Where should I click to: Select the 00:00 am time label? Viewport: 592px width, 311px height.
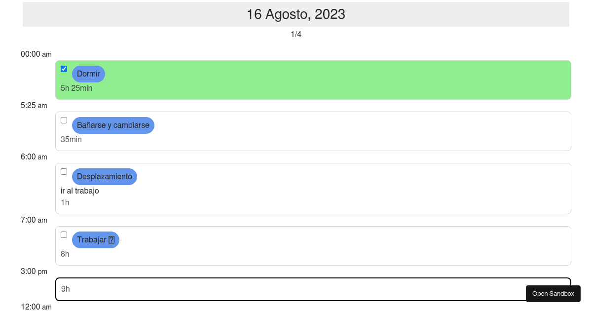tap(36, 54)
